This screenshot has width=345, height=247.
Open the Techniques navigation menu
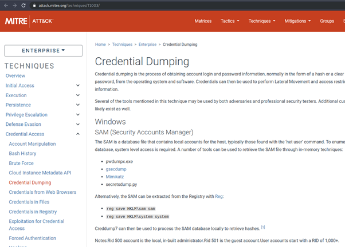[x=261, y=21]
